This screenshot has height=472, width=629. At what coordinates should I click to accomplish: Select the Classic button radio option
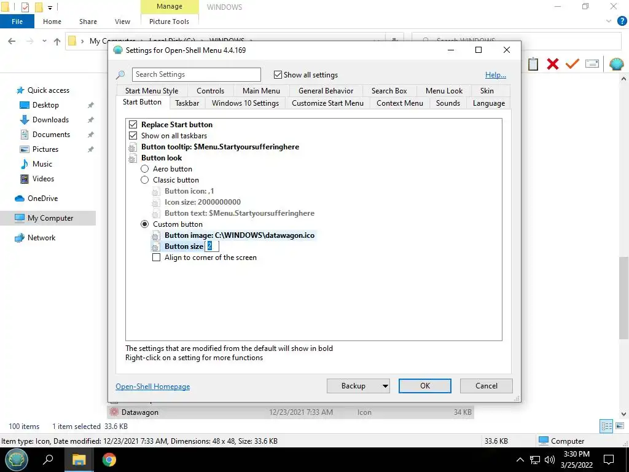(144, 180)
